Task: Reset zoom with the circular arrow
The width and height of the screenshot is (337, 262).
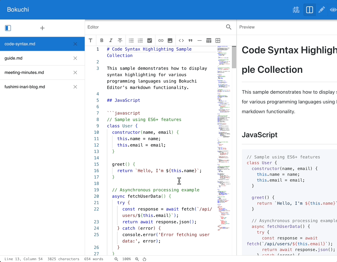Action: [144, 259]
